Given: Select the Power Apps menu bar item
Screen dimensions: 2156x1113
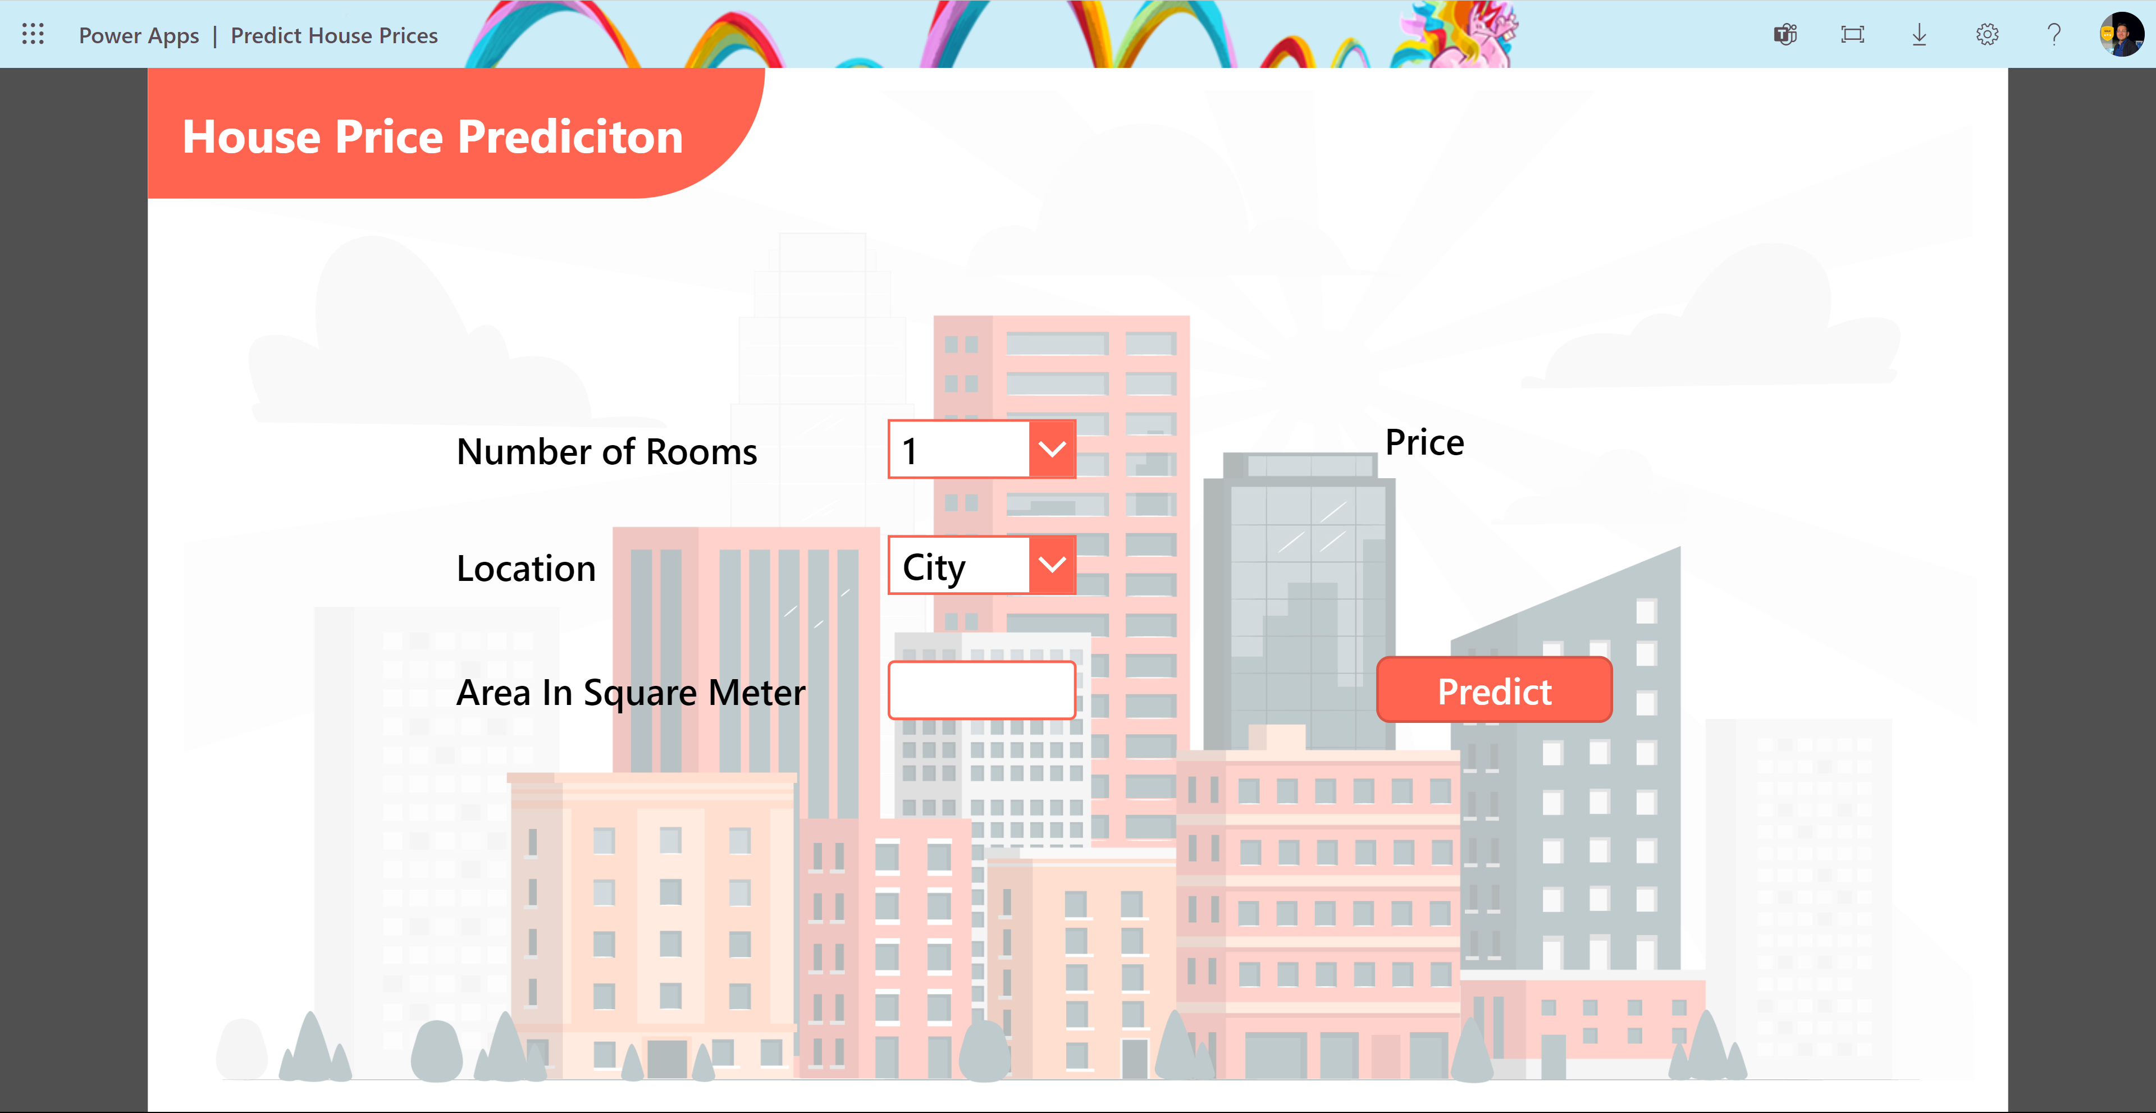Looking at the screenshot, I should [x=138, y=34].
